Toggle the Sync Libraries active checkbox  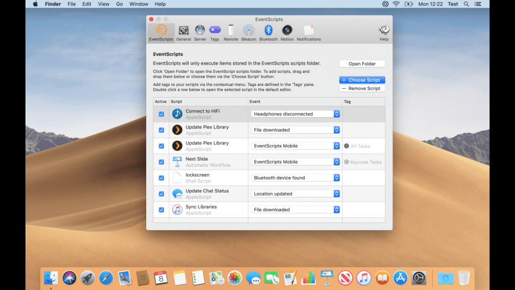(x=162, y=210)
